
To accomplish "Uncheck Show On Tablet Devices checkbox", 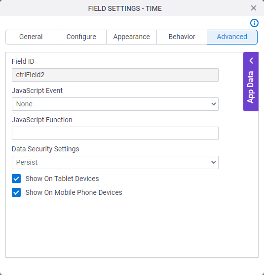I will tap(16, 179).
